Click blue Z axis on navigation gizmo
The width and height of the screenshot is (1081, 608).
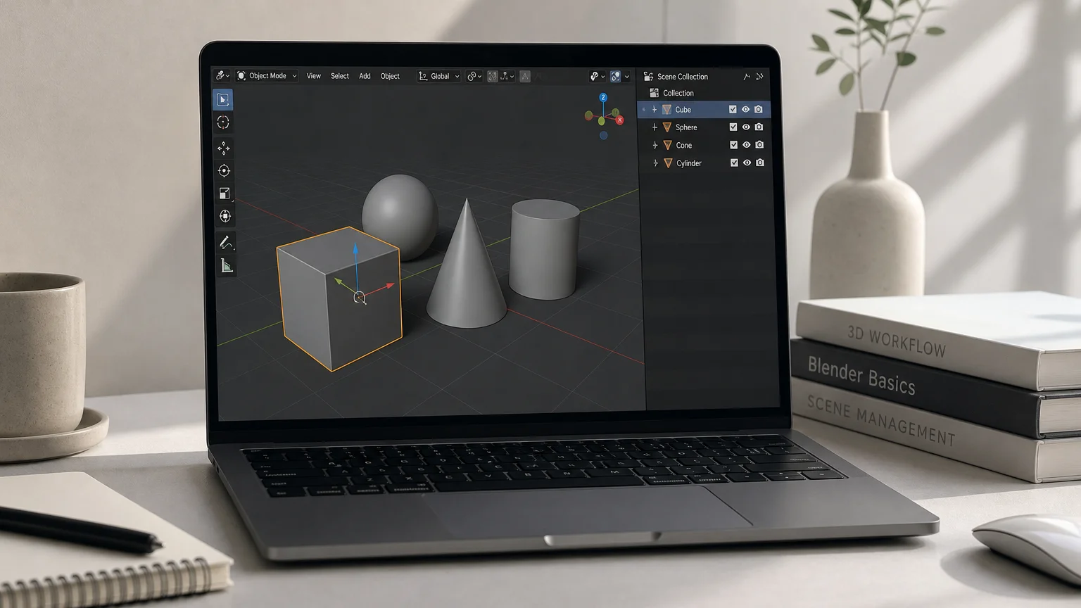pyautogui.click(x=603, y=97)
